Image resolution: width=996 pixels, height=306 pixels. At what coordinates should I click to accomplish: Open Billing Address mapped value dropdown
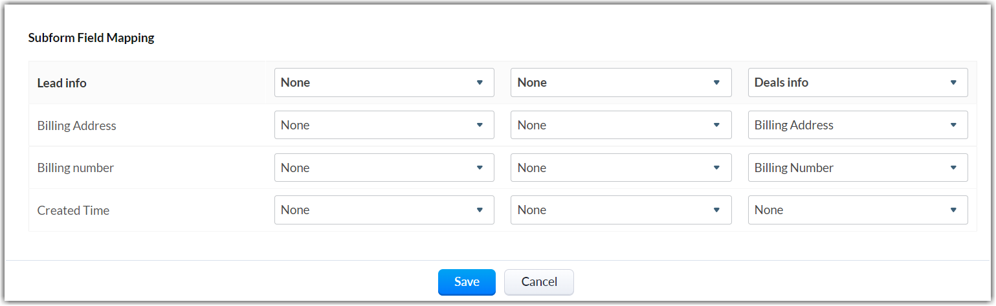858,125
